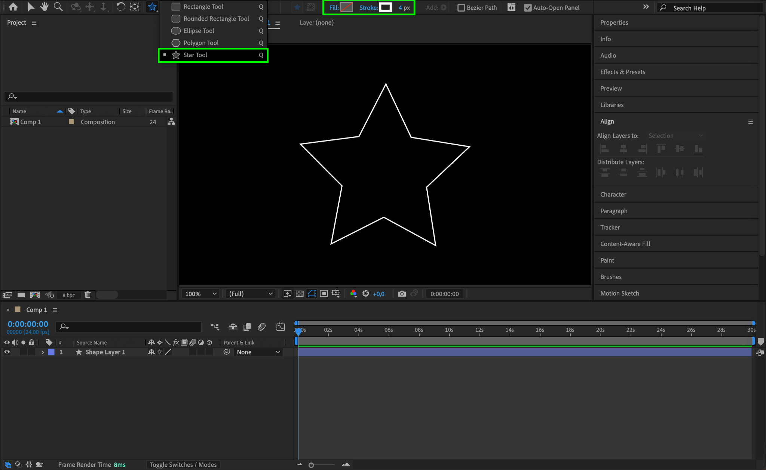Open the Stroke color swatch
Viewport: 766px width, 470px height.
coord(385,7)
